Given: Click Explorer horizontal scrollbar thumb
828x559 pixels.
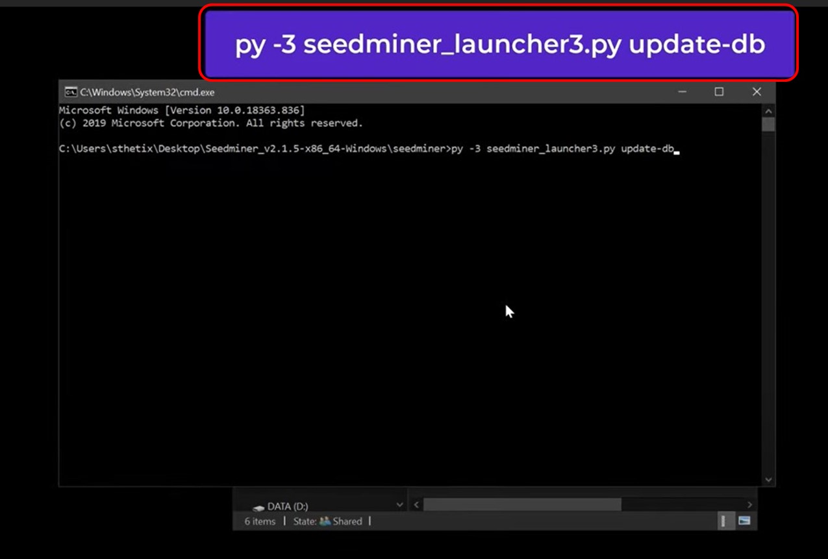Looking at the screenshot, I should coord(522,504).
